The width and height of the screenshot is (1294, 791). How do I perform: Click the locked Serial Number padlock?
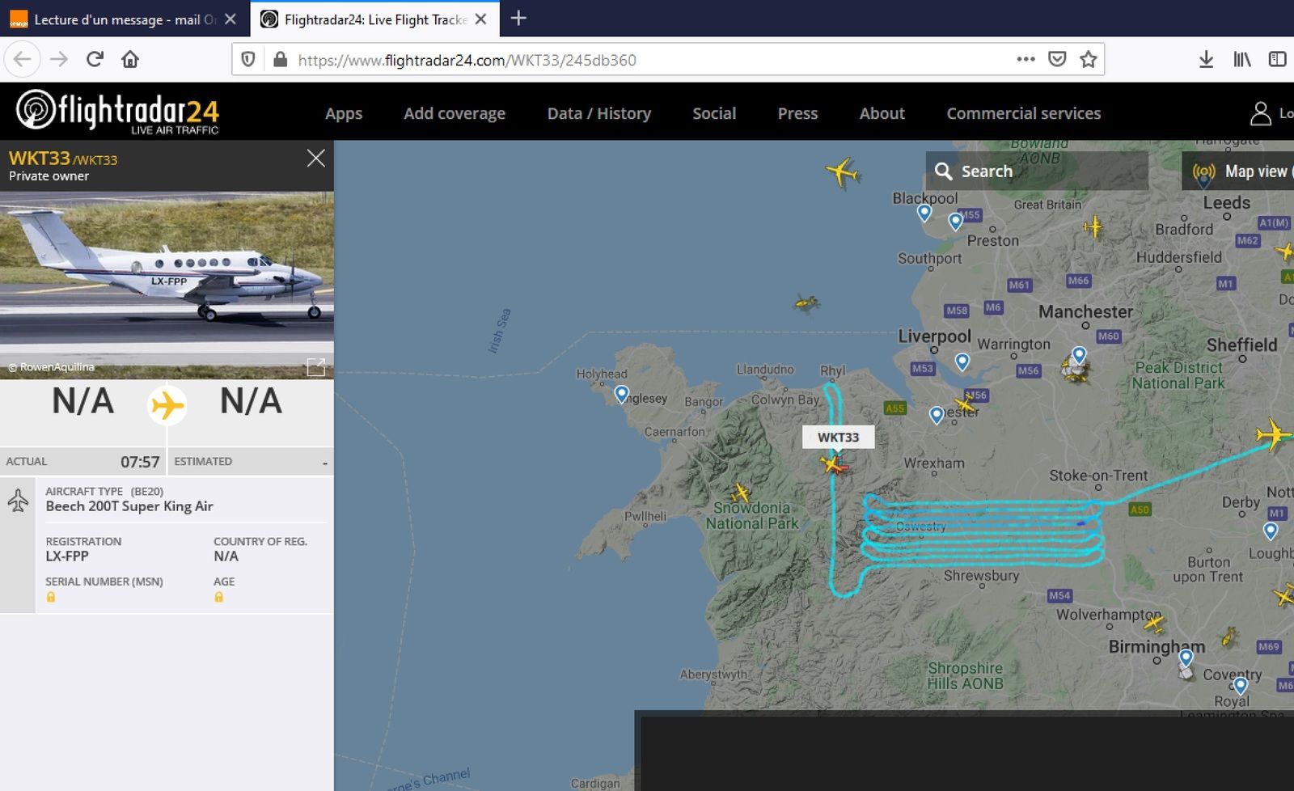pos(50,597)
